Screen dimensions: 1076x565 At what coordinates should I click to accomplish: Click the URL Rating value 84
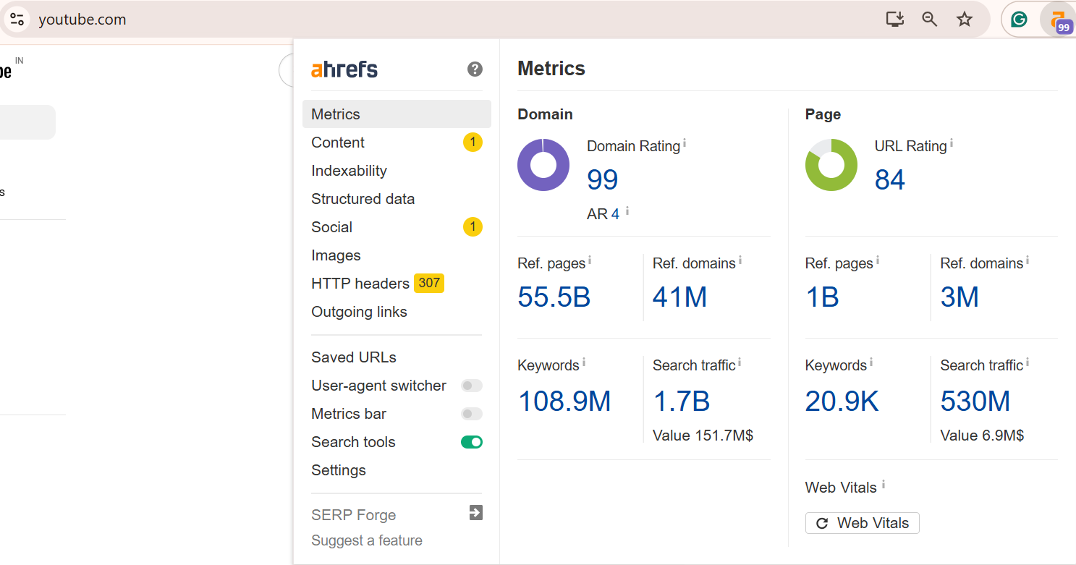[x=890, y=179]
